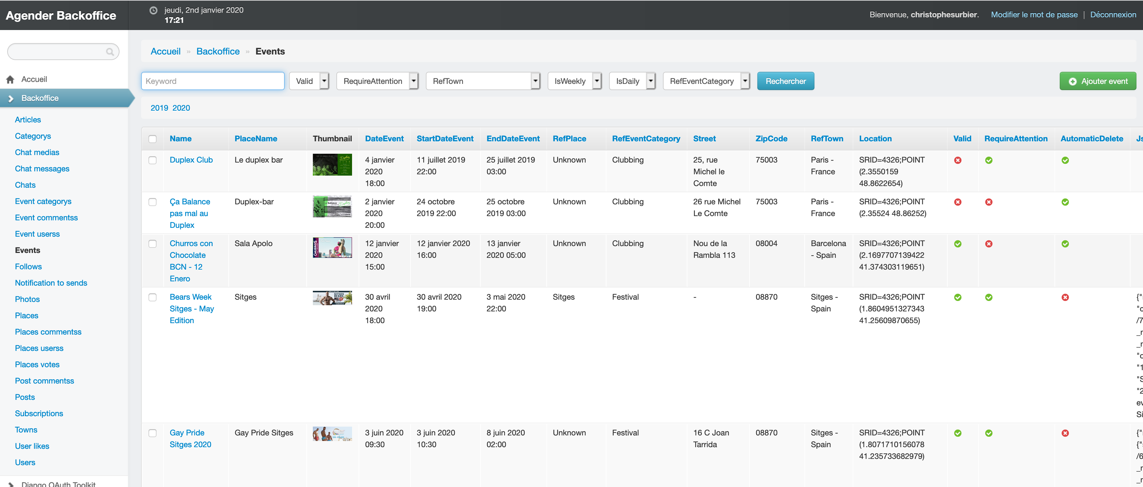
Task: Open the IsWeekly filter dropdown
Action: [x=575, y=81]
